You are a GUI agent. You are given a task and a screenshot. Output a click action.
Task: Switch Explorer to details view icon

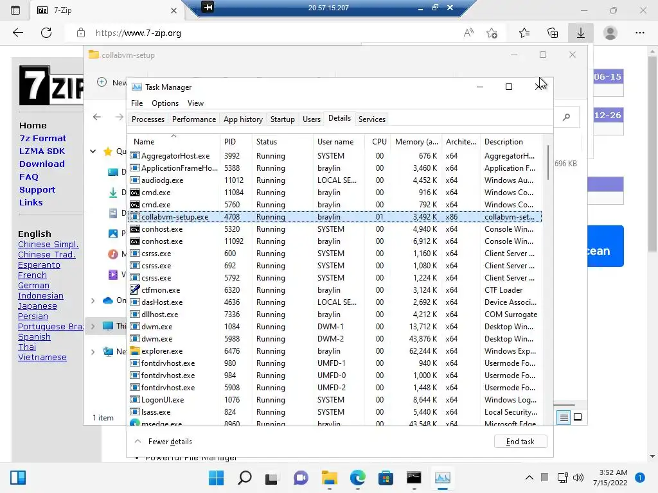pos(564,417)
